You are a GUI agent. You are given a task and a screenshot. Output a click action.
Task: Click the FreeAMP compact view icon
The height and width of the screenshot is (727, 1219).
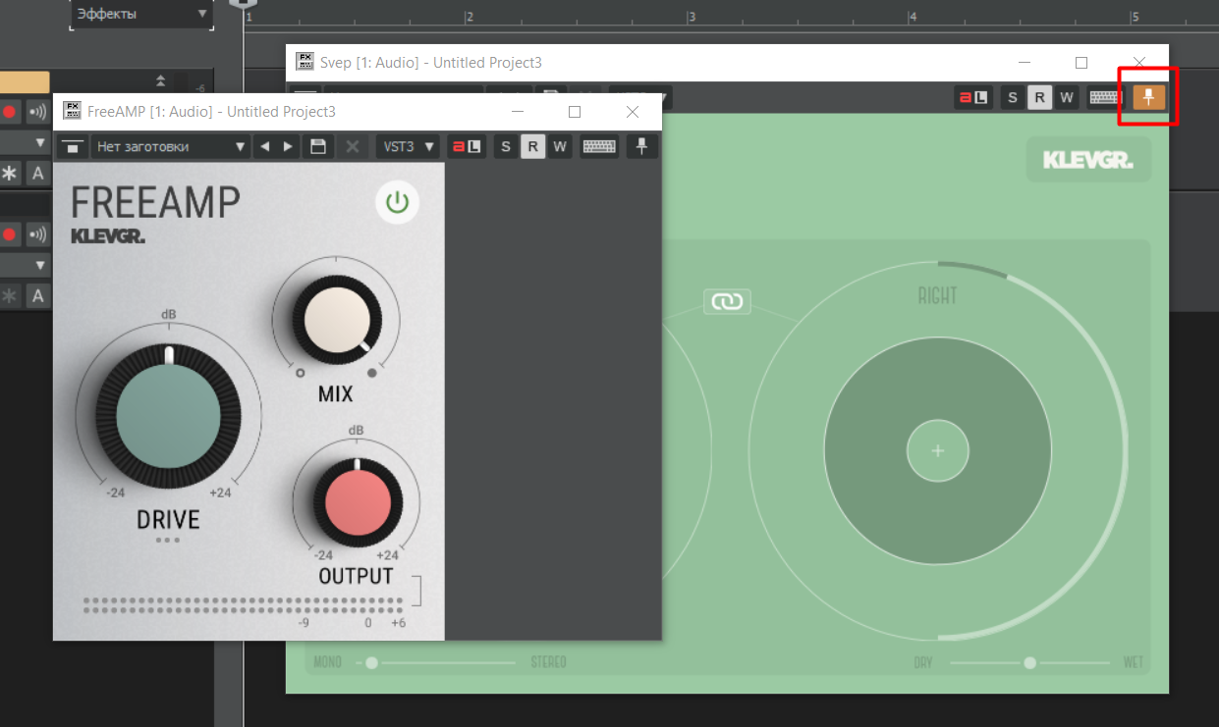tap(72, 147)
